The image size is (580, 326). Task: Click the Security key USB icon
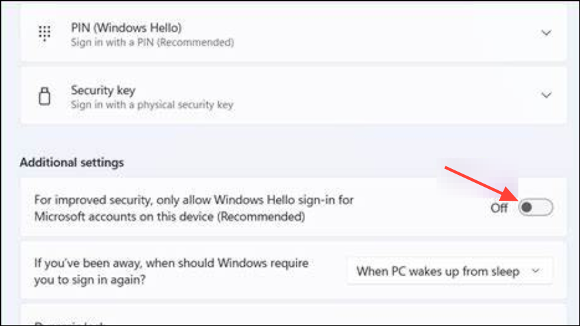(x=44, y=96)
